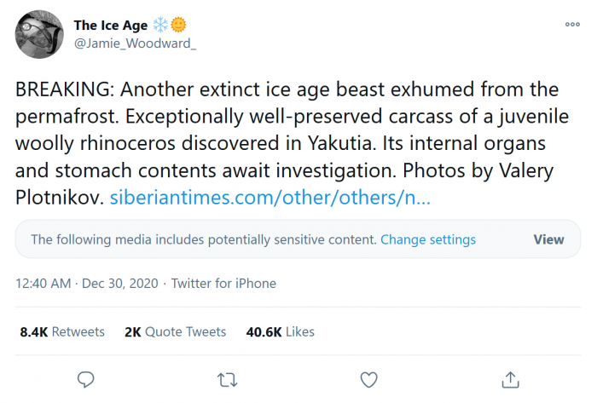The height and width of the screenshot is (403, 597).
Task: Like the tweet with the heart icon
Action: [x=368, y=378]
